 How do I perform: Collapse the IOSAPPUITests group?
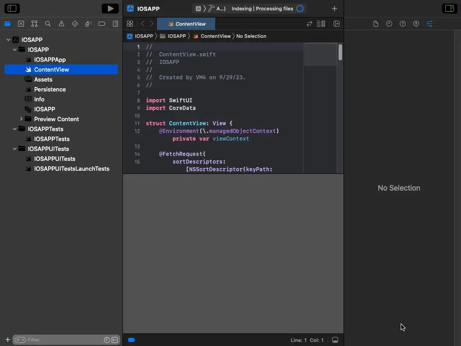tap(15, 149)
